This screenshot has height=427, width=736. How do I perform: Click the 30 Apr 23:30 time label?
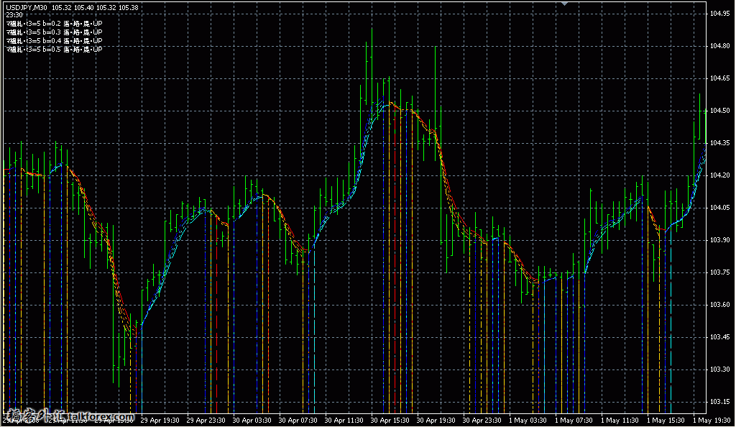[482, 421]
